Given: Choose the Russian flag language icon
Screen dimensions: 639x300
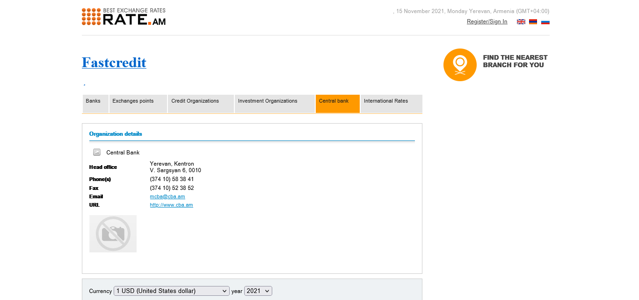Looking at the screenshot, I should [545, 22].
